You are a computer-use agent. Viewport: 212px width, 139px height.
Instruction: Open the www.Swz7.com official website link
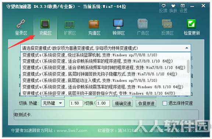tap(72, 131)
